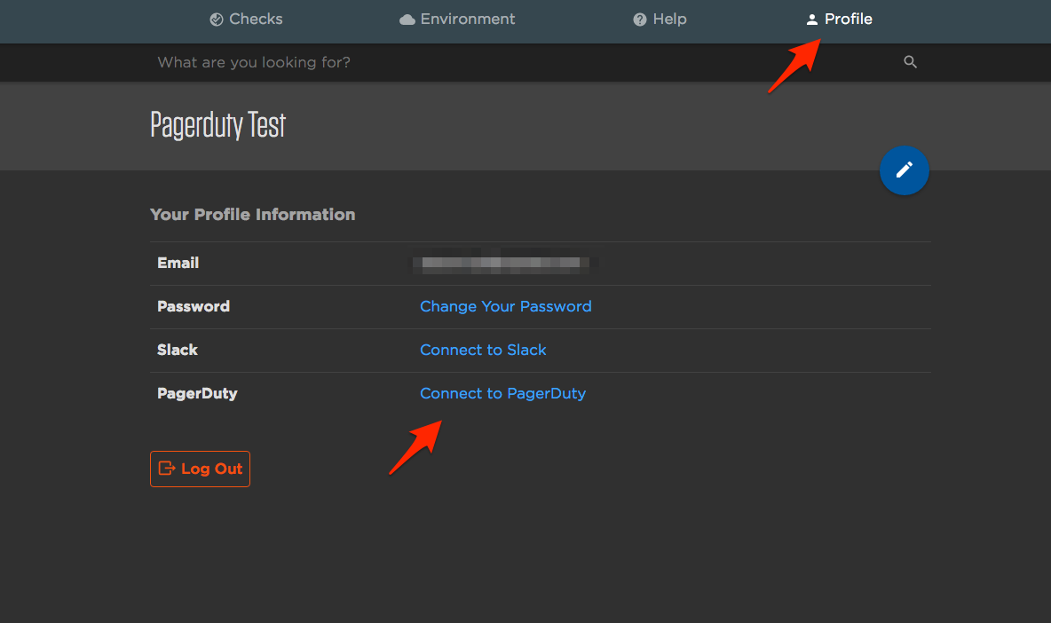Click the Pagerduty Test page title
The height and width of the screenshot is (623, 1051).
[x=217, y=125]
